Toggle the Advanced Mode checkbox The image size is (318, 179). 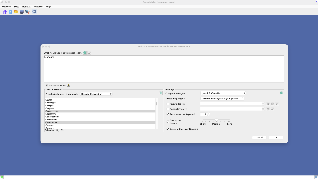tap(47, 86)
